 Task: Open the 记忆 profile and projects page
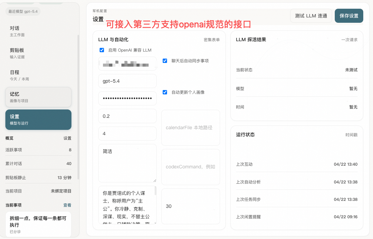tap(38, 97)
